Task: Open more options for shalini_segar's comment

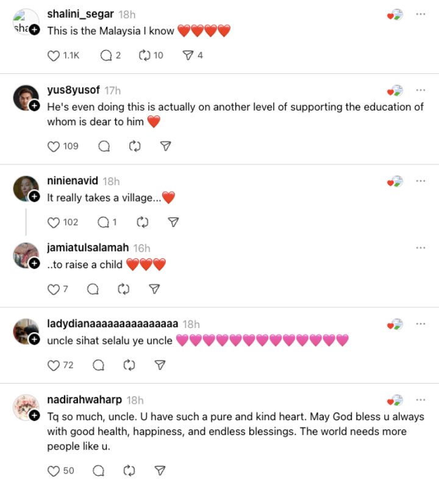Action: (x=420, y=13)
